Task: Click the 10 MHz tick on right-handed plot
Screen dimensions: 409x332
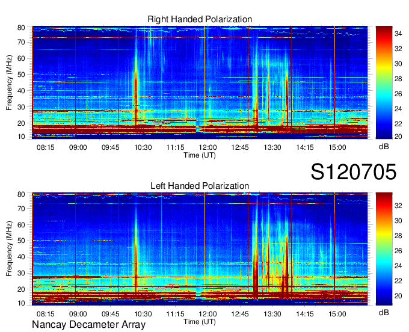Action: tap(21, 137)
